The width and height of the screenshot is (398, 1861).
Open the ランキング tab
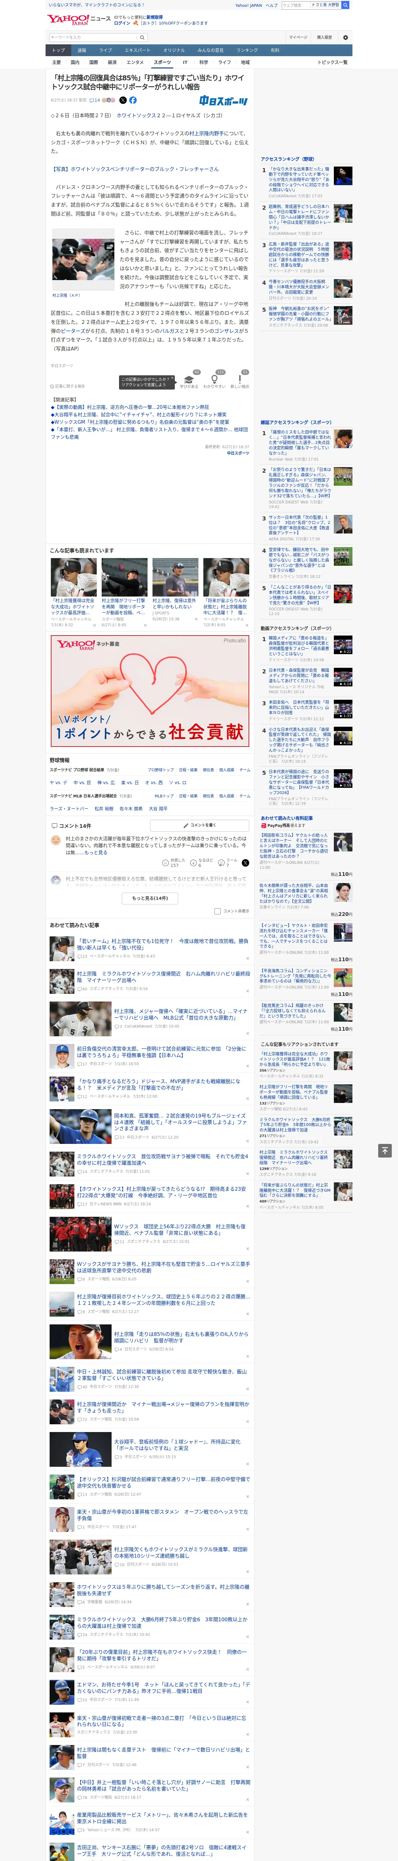pyautogui.click(x=247, y=51)
